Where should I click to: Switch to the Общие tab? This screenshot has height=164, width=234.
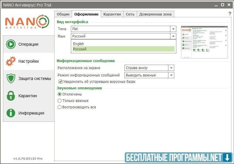(x=63, y=14)
